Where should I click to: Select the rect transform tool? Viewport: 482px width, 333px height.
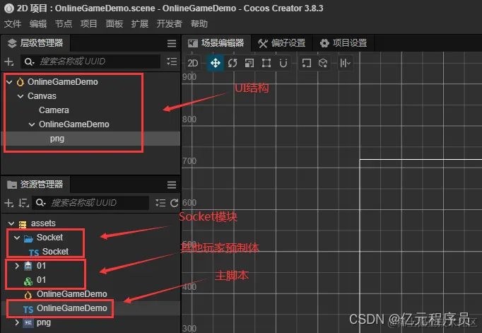(266, 63)
